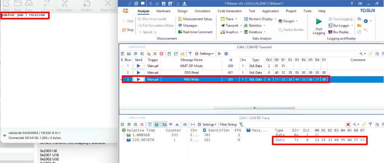Toggle the chronological sort button in Trace toolbar

point(164,125)
